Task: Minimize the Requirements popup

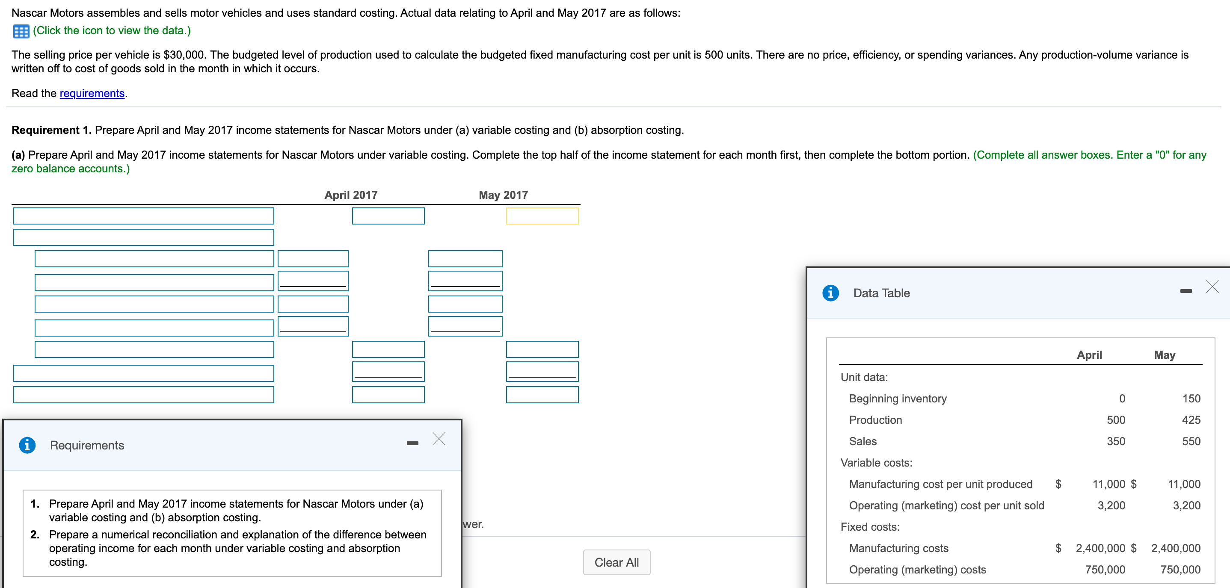Action: (x=412, y=443)
